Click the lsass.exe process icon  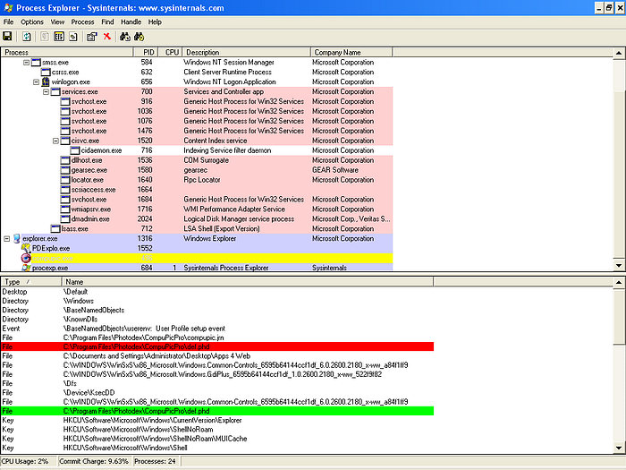(55, 229)
